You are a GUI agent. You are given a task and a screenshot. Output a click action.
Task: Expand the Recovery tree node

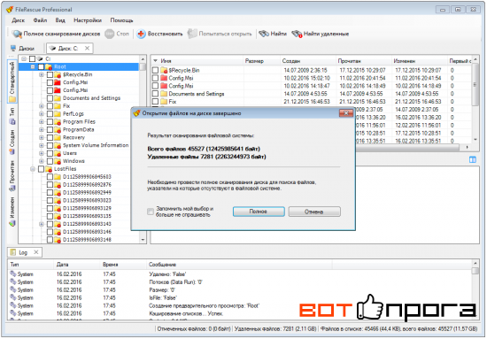[42, 137]
